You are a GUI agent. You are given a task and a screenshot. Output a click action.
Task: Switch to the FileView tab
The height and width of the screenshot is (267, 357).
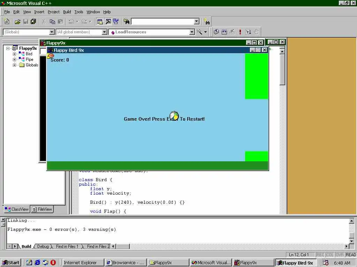coord(42,209)
